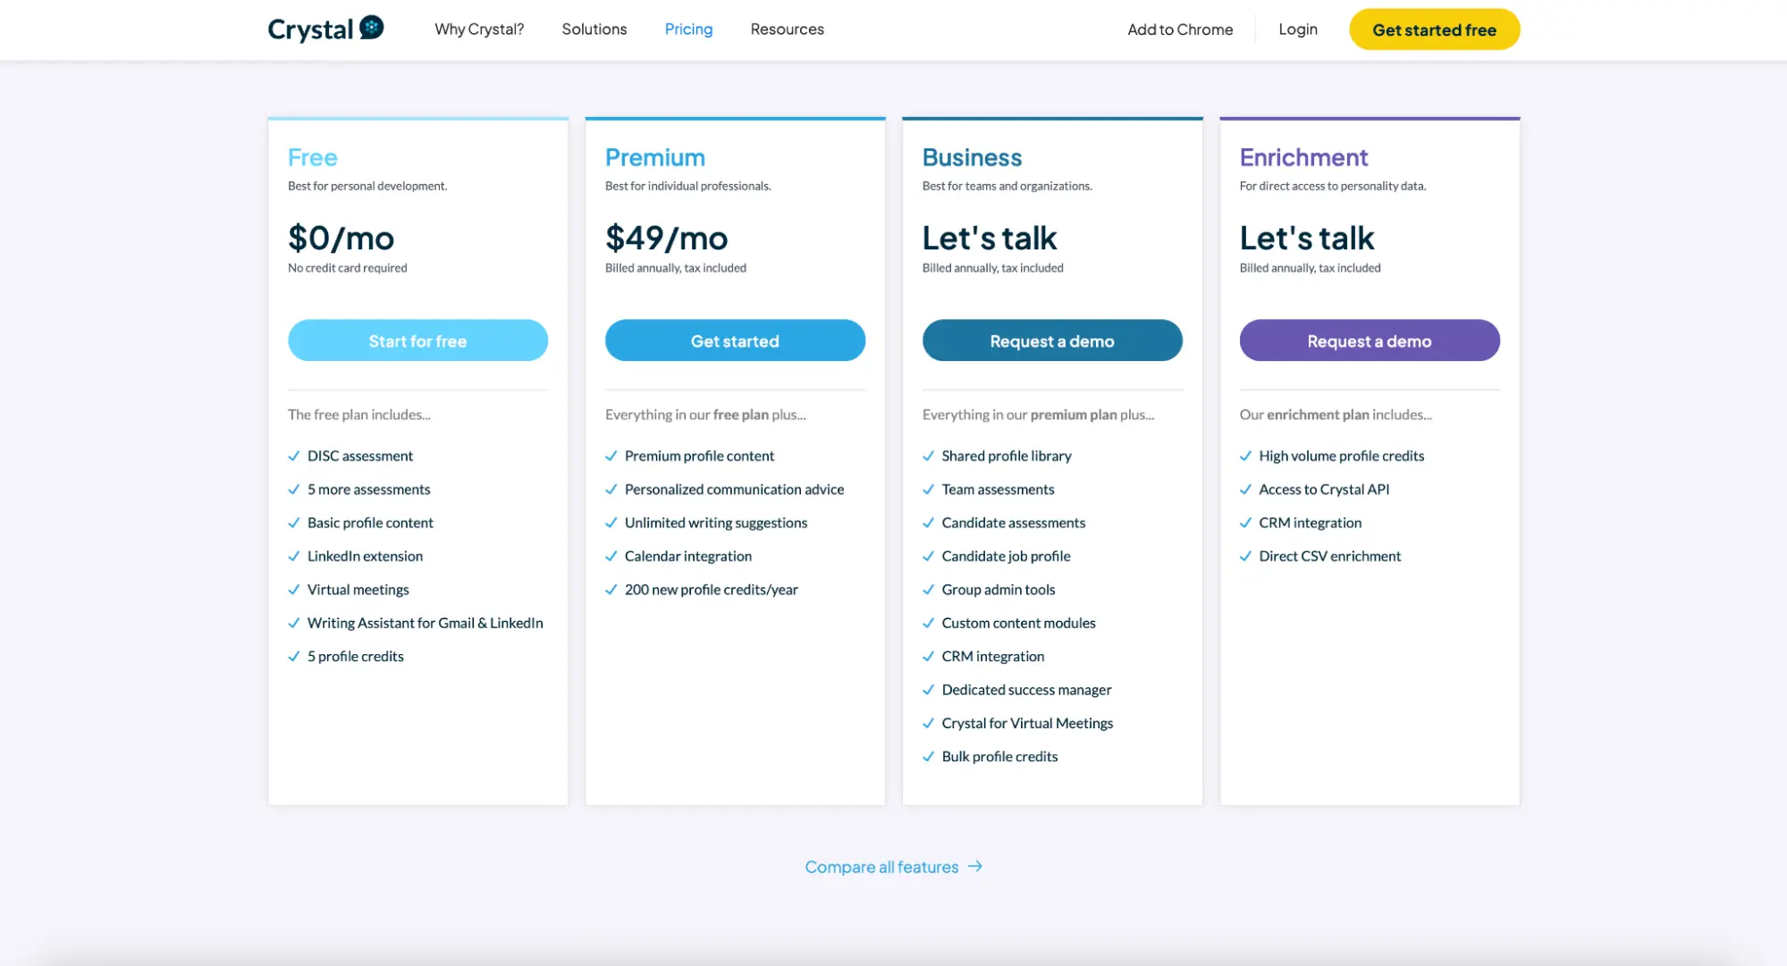Toggle the Business shared profile library checkbox
The width and height of the screenshot is (1787, 966).
[927, 456]
